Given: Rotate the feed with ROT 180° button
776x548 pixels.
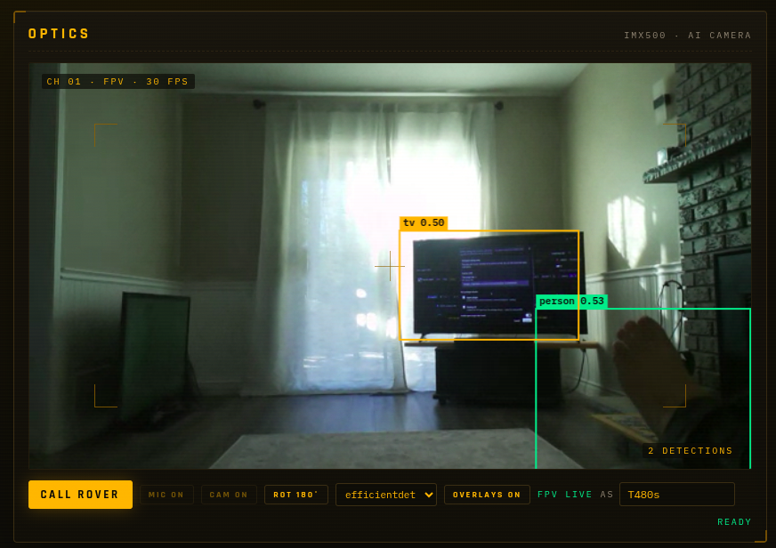Looking at the screenshot, I should coord(296,495).
